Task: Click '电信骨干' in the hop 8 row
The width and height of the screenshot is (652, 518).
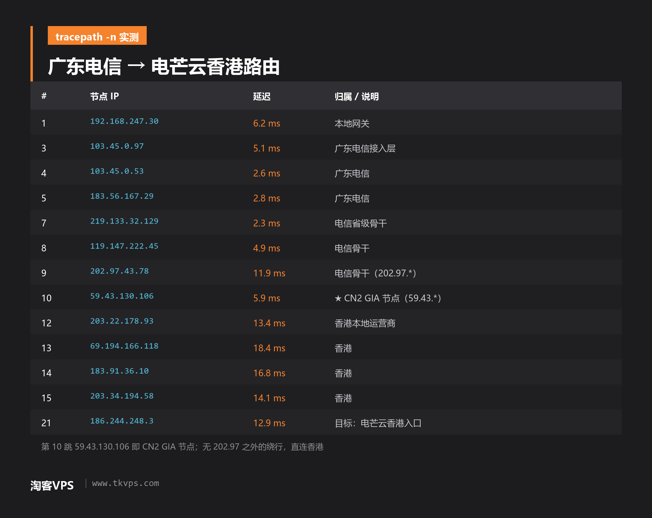Action: (x=352, y=248)
